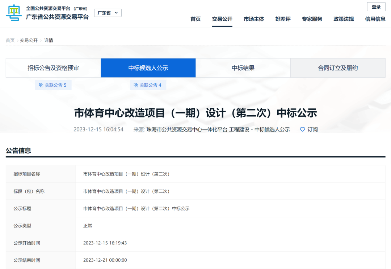Open the 招标公告及资格预审 tab
Image resolution: width=391 pixels, height=269 pixels.
point(53,68)
